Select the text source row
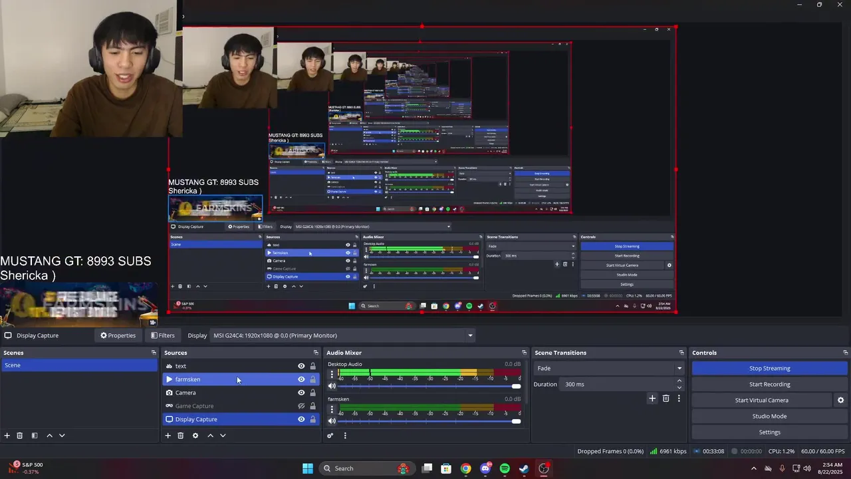 point(241,366)
